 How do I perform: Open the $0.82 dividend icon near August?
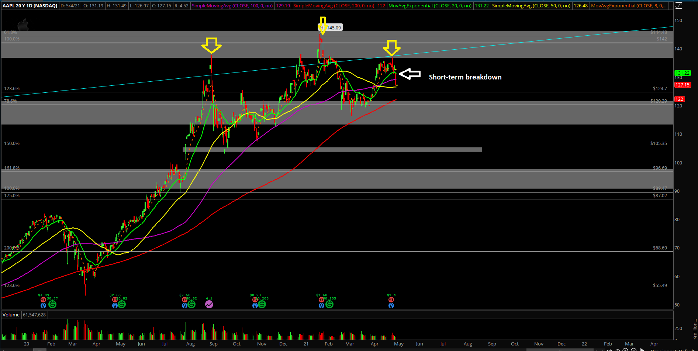click(x=191, y=304)
